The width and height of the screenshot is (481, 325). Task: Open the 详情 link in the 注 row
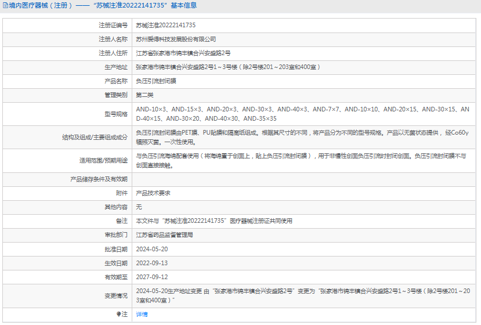(142, 314)
